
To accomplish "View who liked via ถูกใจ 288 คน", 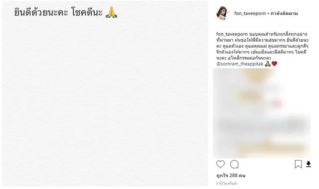I will [x=231, y=175].
